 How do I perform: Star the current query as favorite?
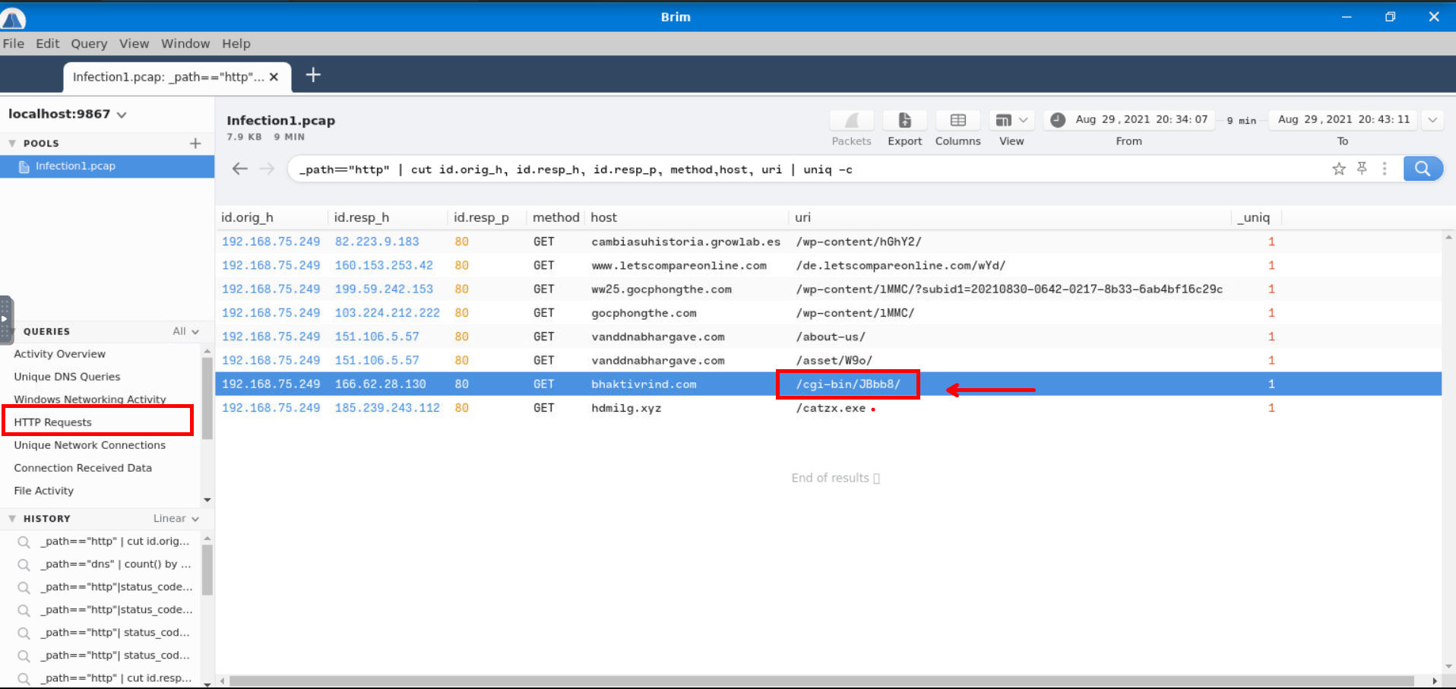click(x=1338, y=169)
